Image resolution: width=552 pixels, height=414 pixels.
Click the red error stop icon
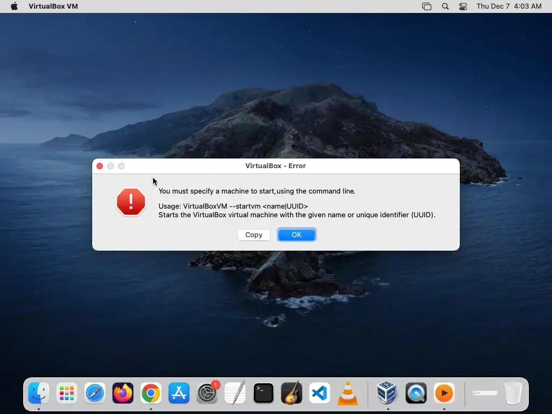(131, 202)
